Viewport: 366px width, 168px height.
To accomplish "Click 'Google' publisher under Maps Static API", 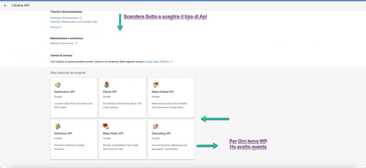I will point(107,138).
